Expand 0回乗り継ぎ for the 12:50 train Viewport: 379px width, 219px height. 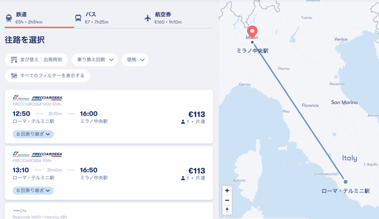coord(33,134)
